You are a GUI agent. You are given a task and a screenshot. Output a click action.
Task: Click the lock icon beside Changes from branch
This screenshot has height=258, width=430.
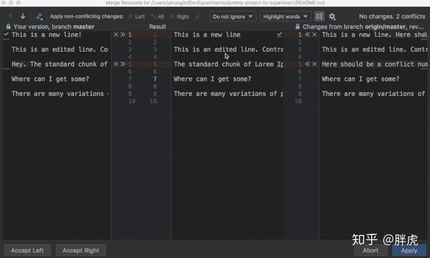click(x=297, y=27)
